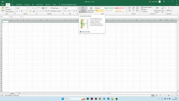Toggle center horizontal alignment
This screenshot has width=179, height=101.
(41, 11)
